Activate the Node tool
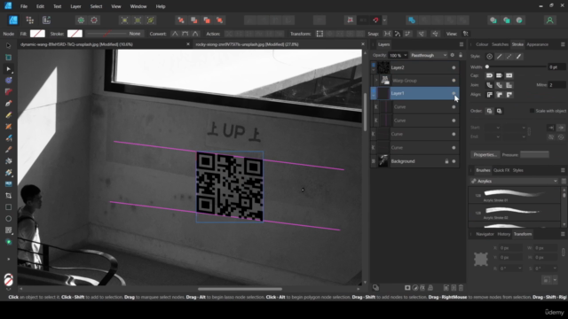This screenshot has height=319, width=568. [9, 69]
